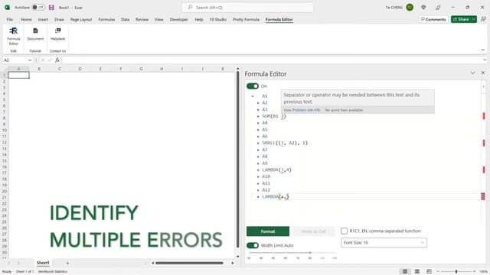Click zoom out minus icon in status bar
This screenshot has width=490, height=275.
click(x=438, y=272)
